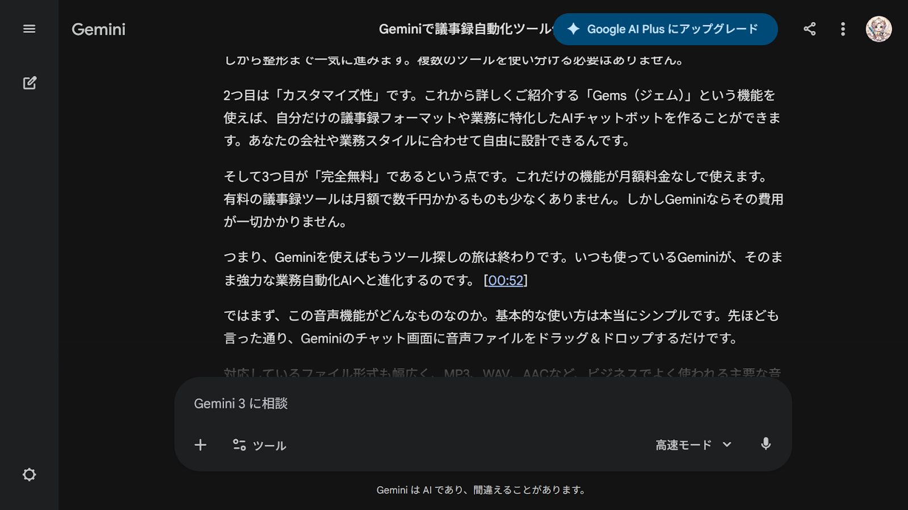Expand the 高速モード mode selector
Image resolution: width=908 pixels, height=510 pixels.
click(684, 445)
